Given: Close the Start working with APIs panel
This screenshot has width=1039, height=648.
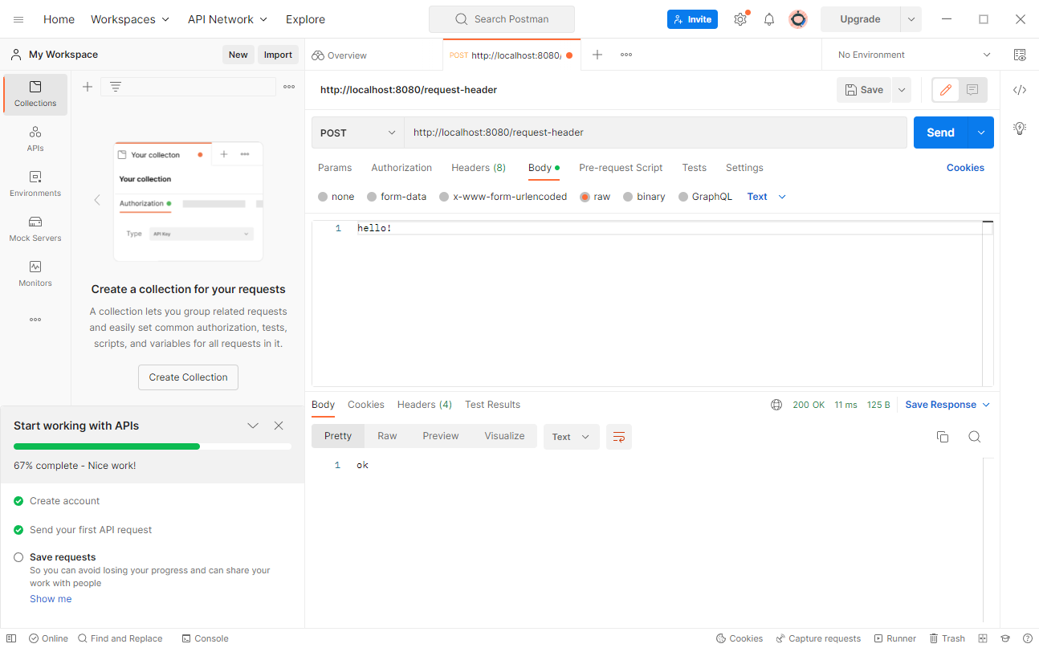Looking at the screenshot, I should pos(279,426).
